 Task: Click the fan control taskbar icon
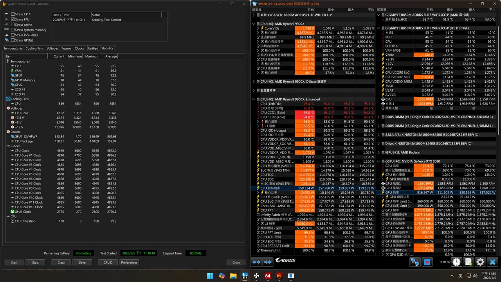[256, 276]
